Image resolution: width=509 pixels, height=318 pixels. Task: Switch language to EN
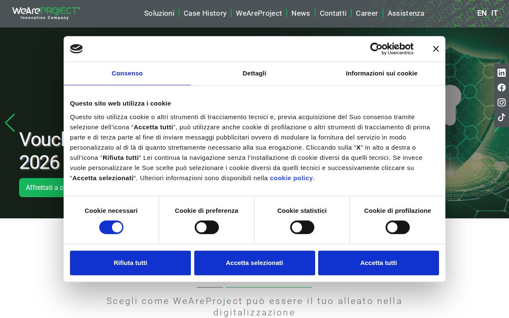tap(482, 13)
